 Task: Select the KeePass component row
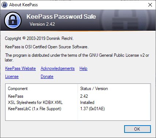click(78, 96)
